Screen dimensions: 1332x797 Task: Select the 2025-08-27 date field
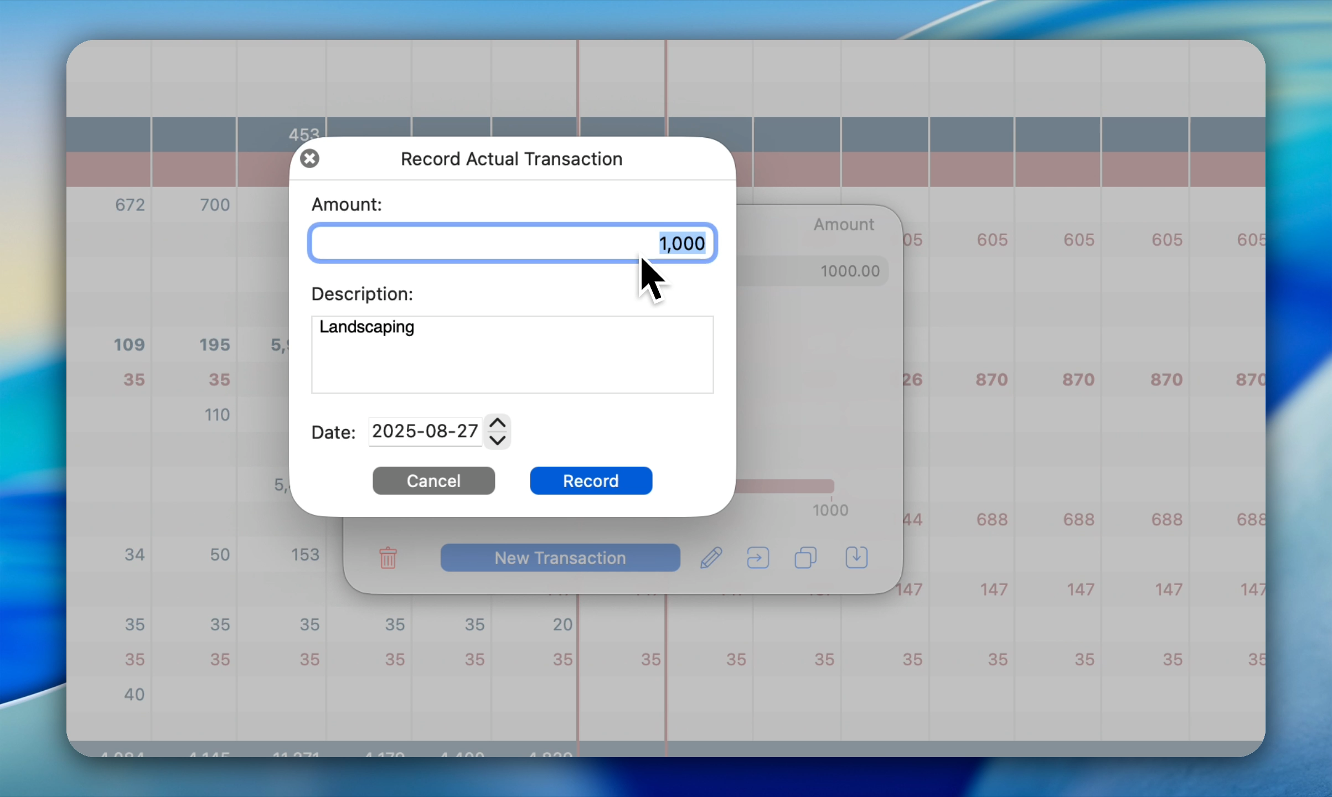[x=424, y=431]
